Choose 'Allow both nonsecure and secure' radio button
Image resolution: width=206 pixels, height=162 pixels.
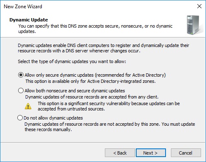click(x=21, y=91)
